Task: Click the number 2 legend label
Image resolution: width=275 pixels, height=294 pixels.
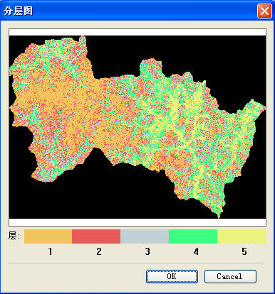Action: [99, 251]
